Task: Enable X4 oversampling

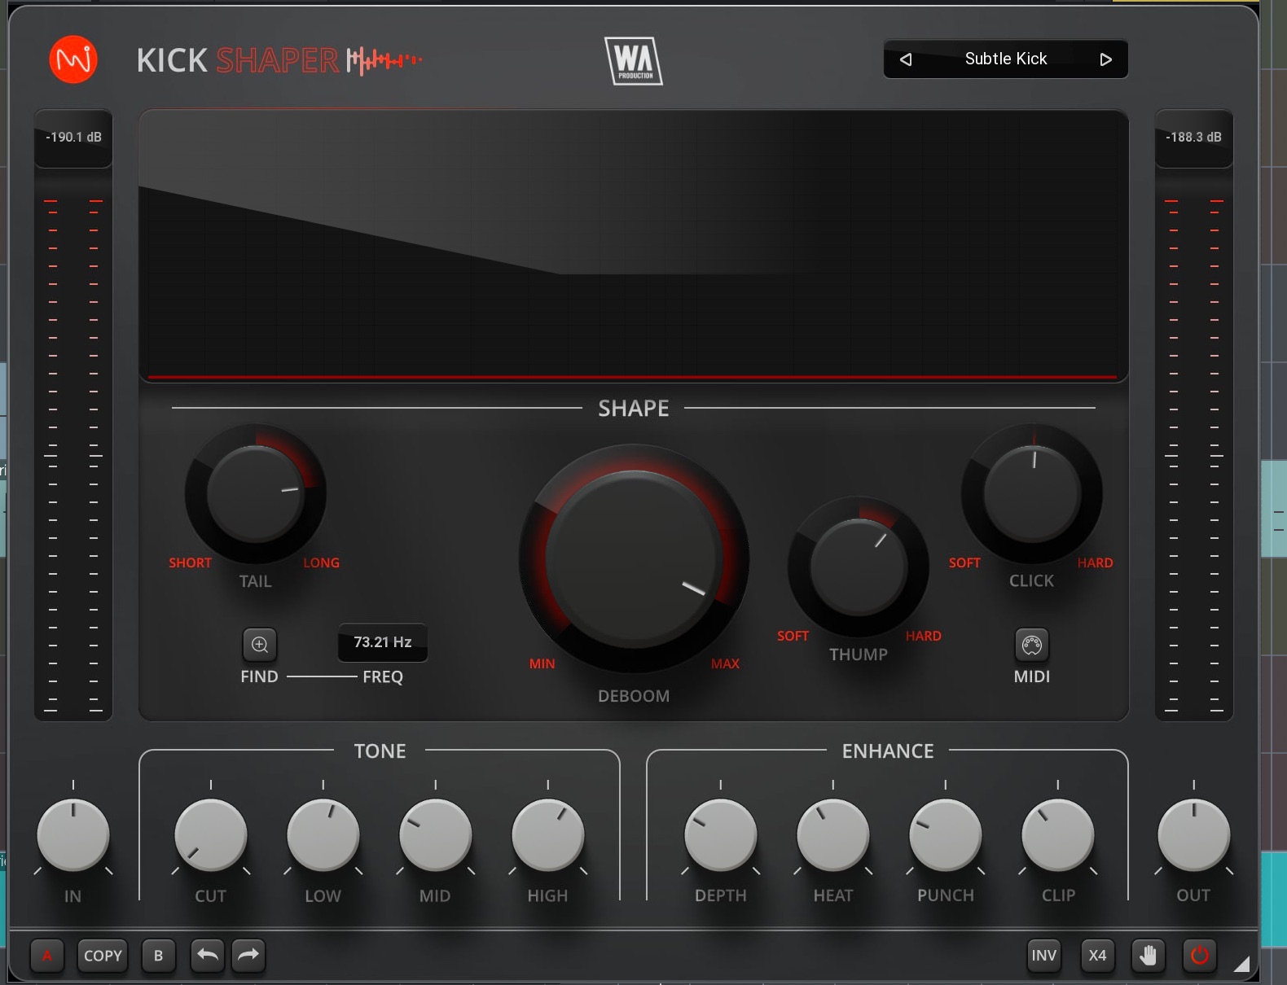Action: pos(1097,955)
